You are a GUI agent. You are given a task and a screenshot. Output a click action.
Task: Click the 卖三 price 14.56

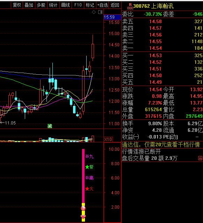click(x=155, y=35)
